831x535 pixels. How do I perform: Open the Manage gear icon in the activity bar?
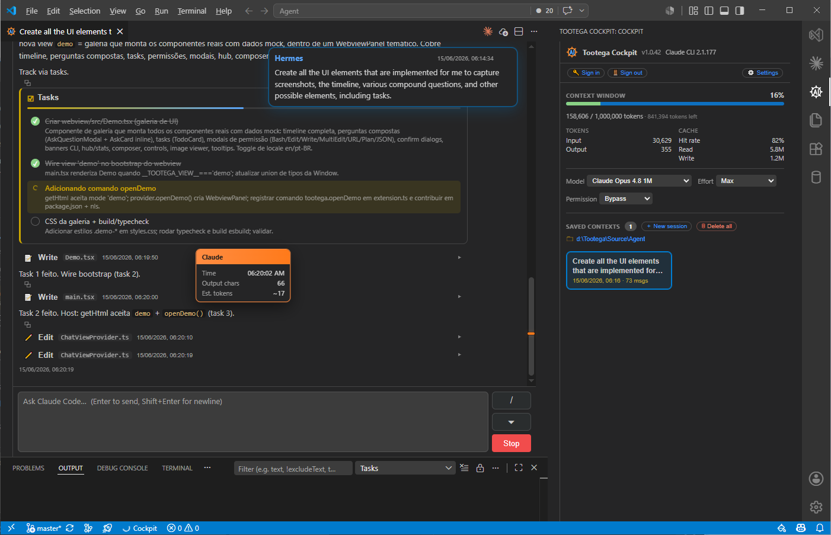coord(816,507)
